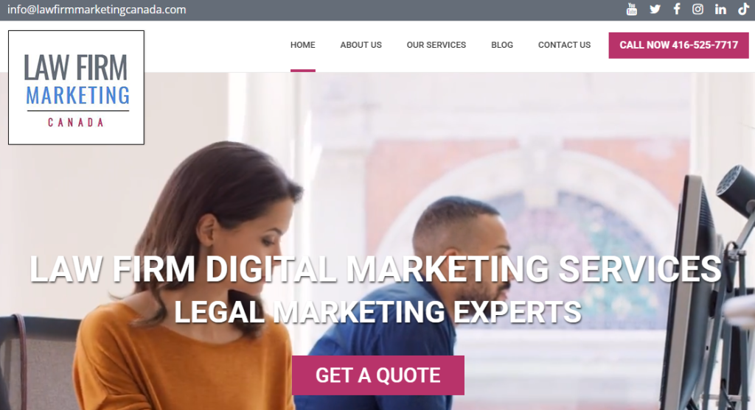
Task: Go to the BLOG page
Action: [502, 45]
